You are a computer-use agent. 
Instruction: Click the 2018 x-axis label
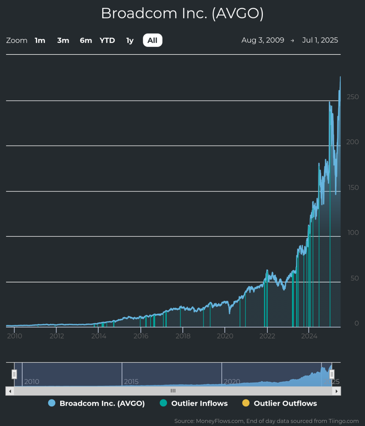183,336
